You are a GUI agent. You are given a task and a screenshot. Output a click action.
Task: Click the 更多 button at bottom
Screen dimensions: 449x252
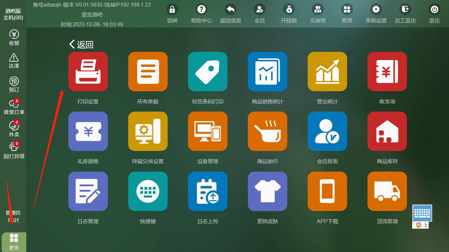pos(14,242)
